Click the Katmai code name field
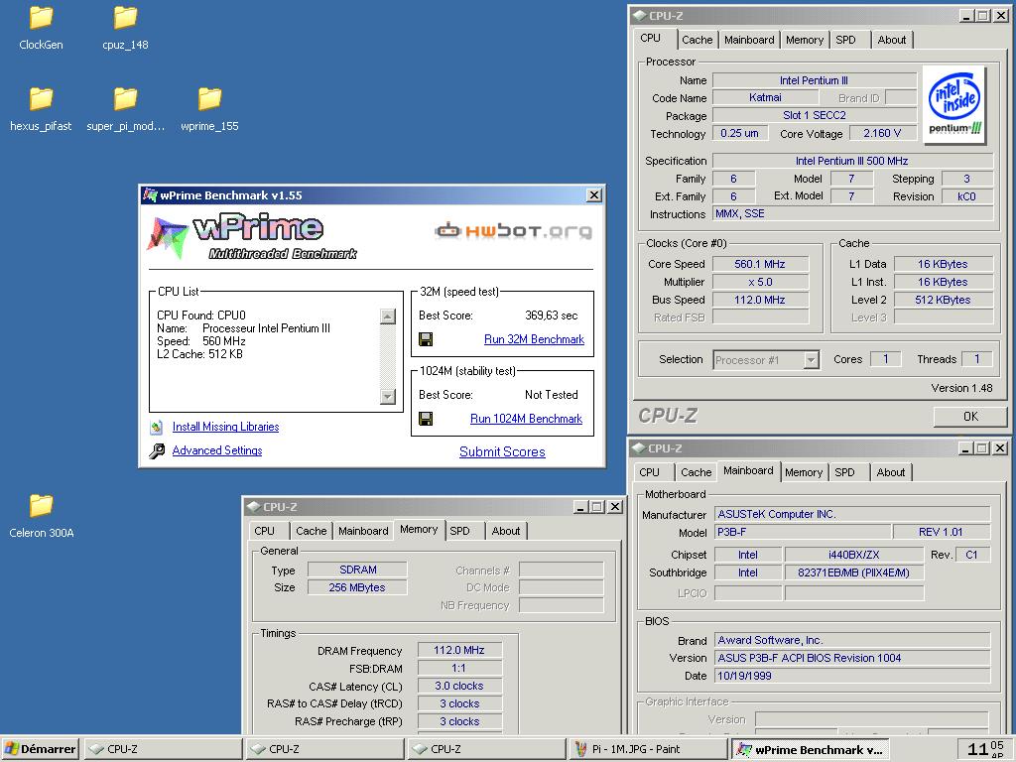This screenshot has height=762, width=1016. click(x=765, y=97)
